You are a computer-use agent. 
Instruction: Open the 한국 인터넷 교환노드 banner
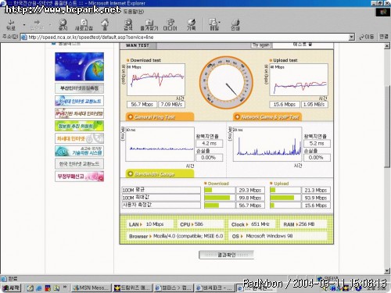click(79, 164)
